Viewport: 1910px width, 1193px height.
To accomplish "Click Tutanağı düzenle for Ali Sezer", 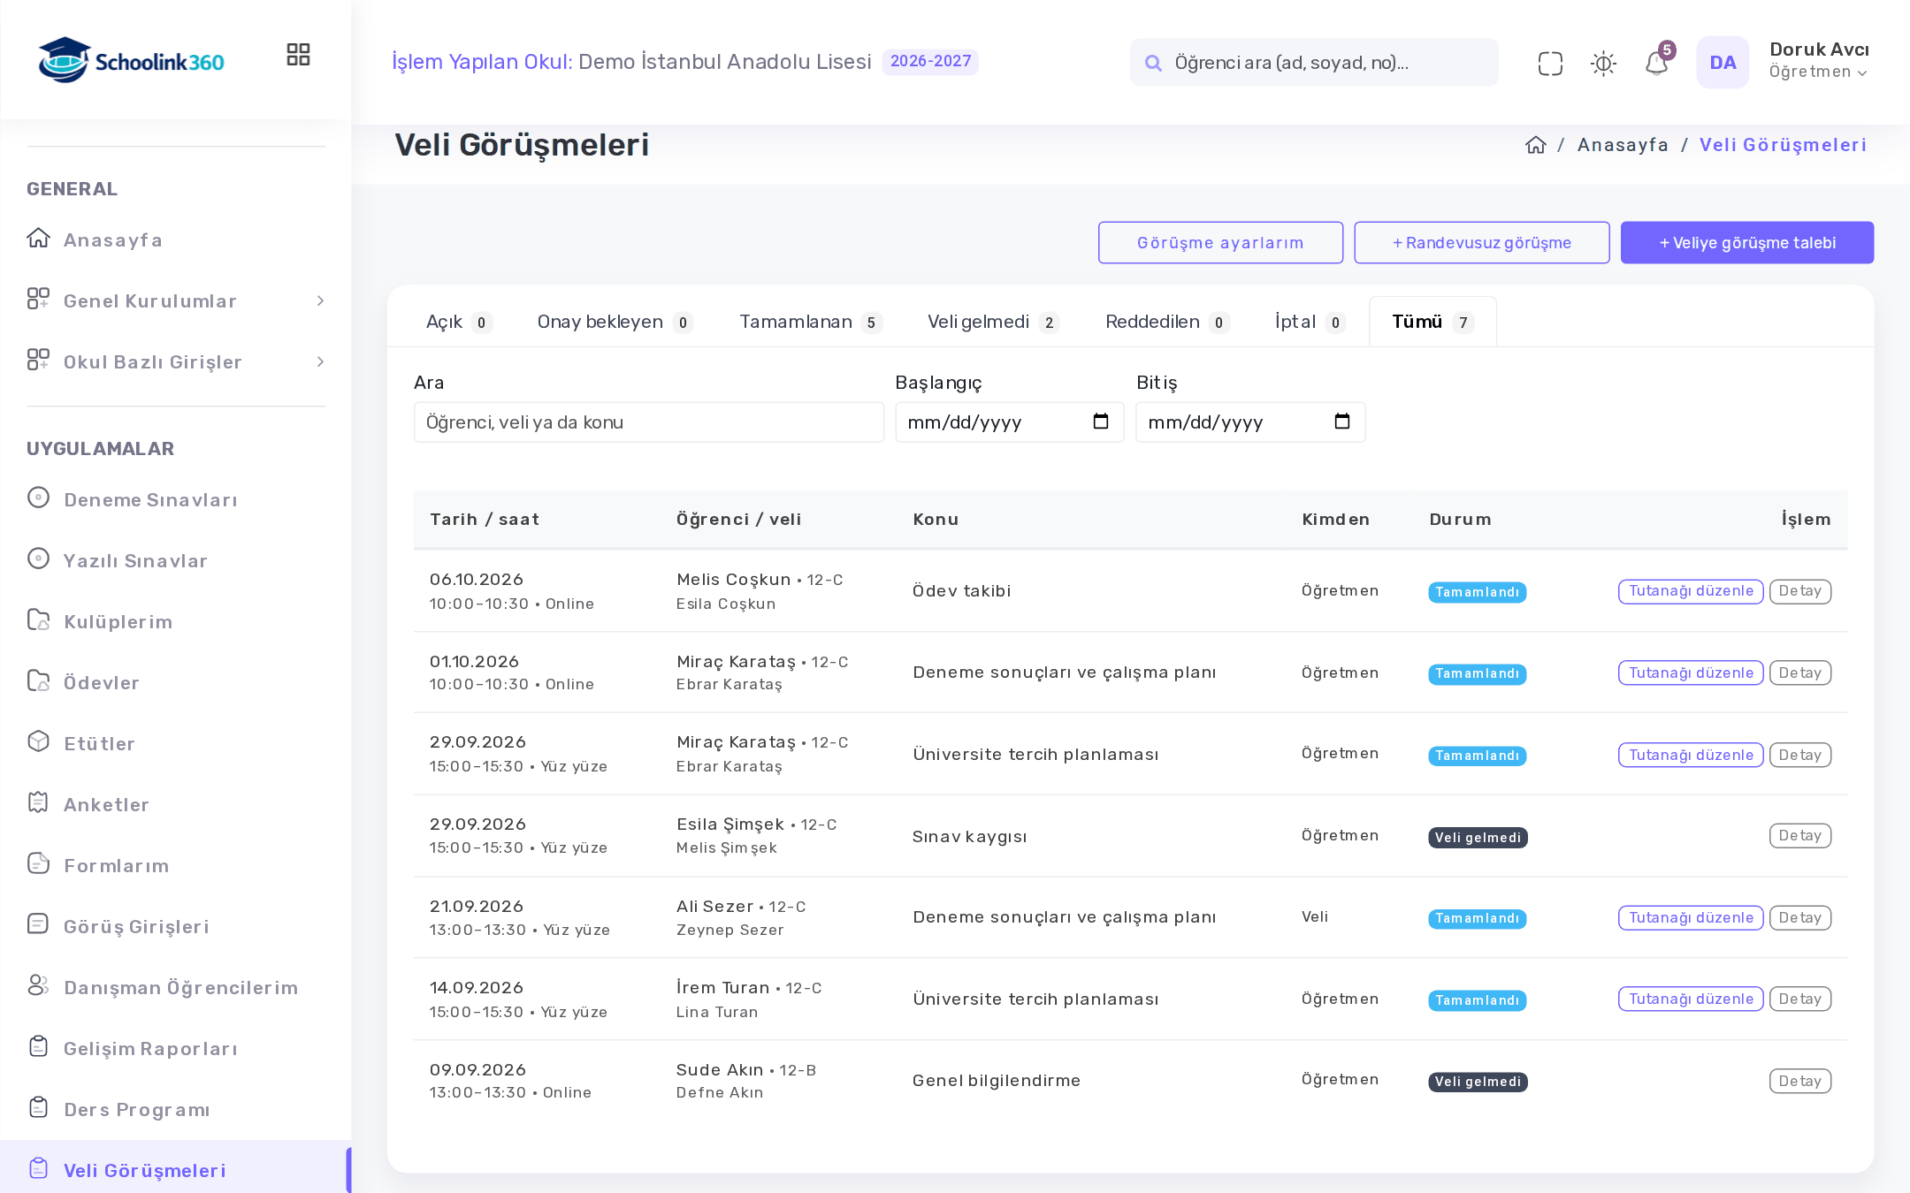I will coord(1691,917).
